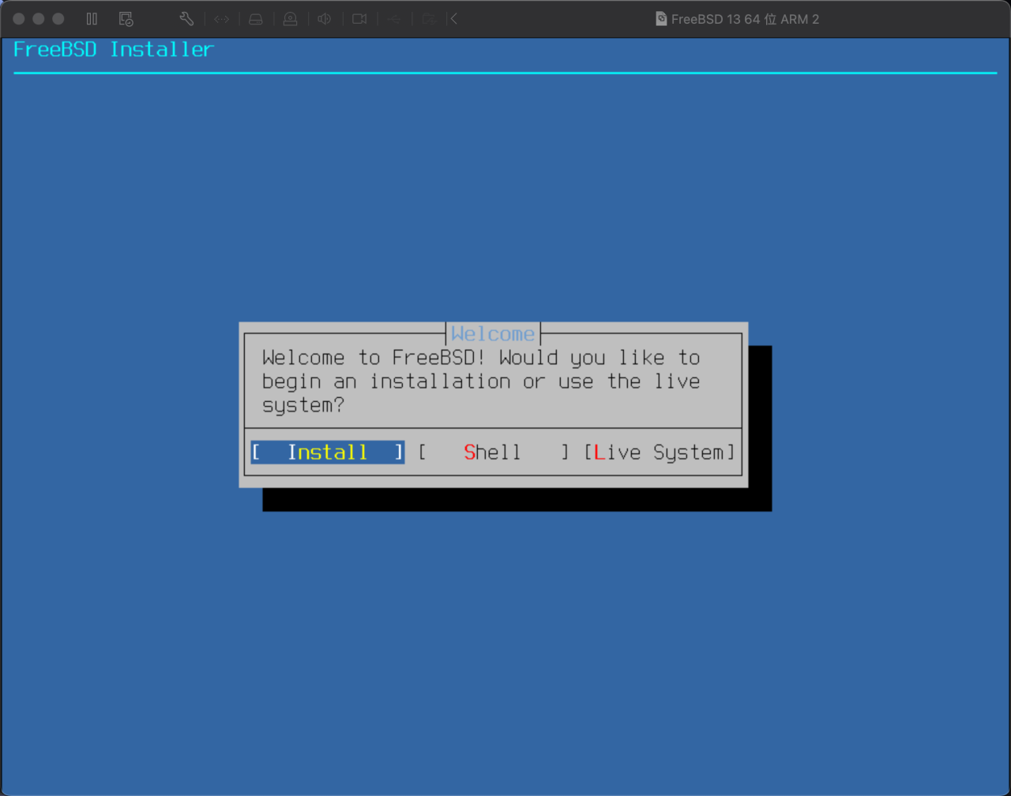Image resolution: width=1011 pixels, height=796 pixels.
Task: Click the CD/DVD drive icon
Action: coord(291,19)
